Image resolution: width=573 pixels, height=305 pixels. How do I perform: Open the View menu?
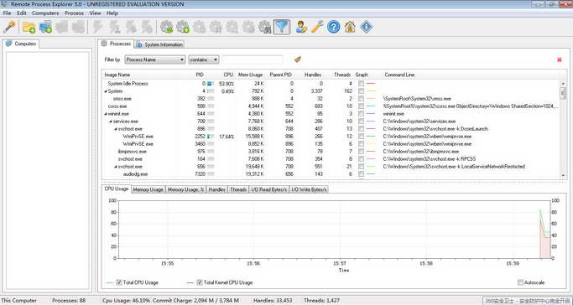tap(95, 13)
